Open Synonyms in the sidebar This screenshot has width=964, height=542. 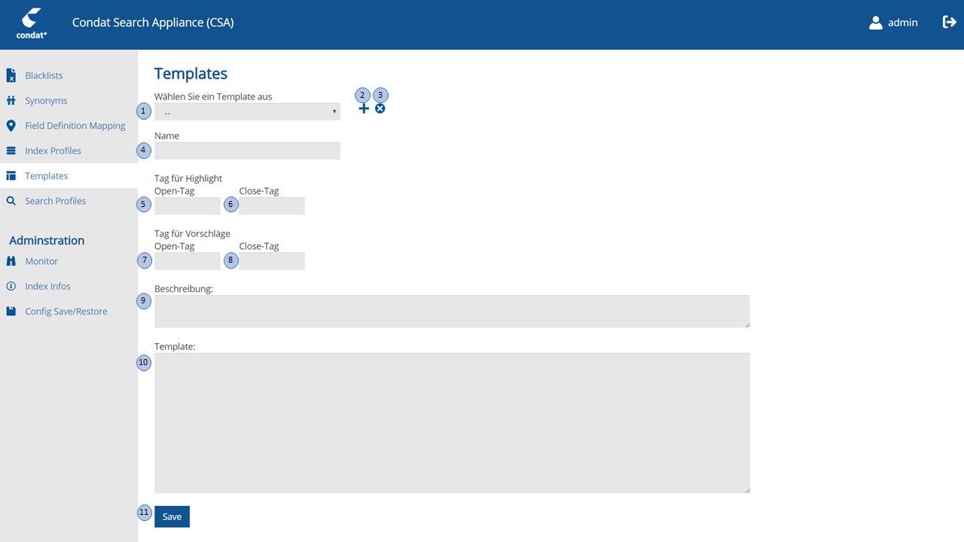pos(46,101)
